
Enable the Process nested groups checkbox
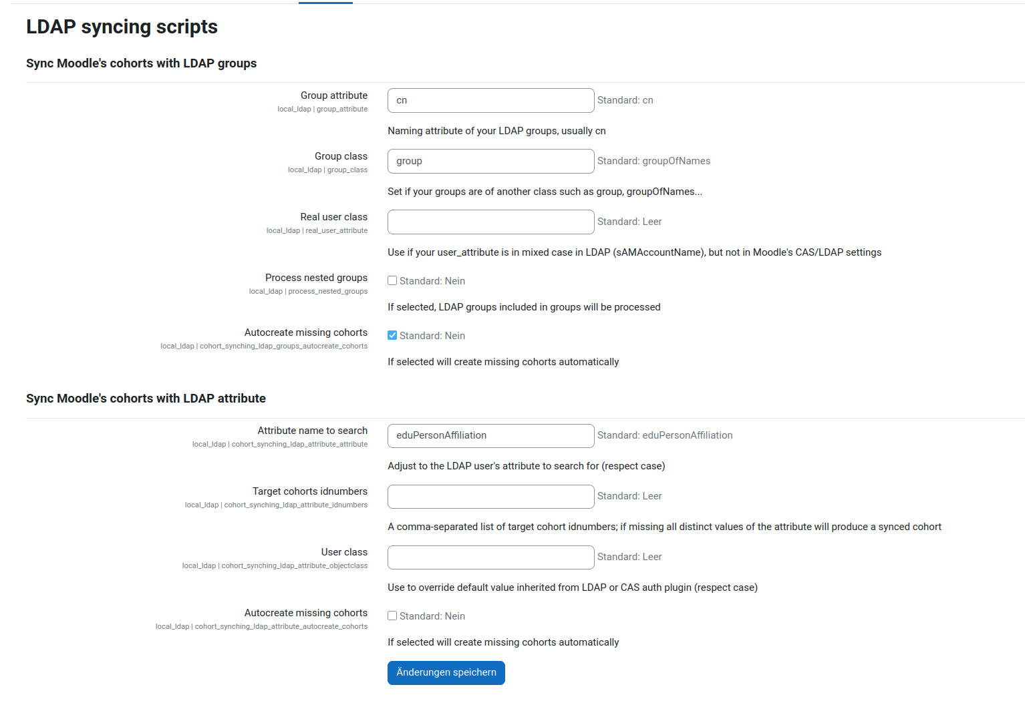[x=392, y=281]
